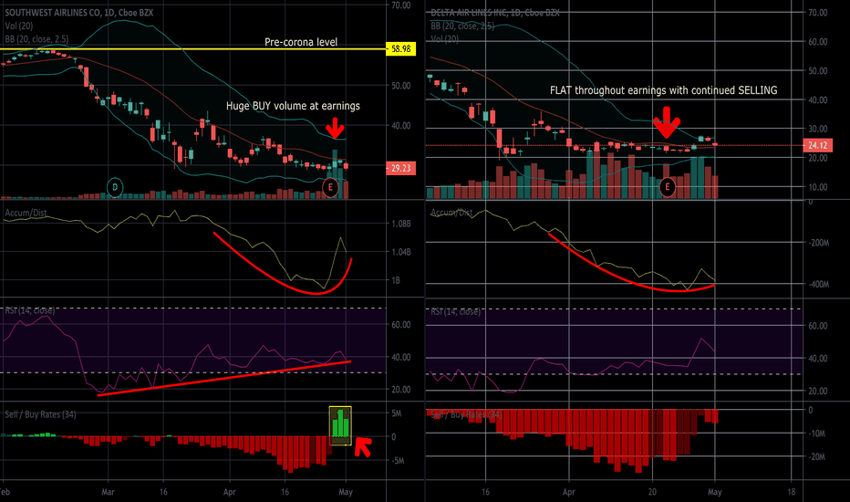
Task: Click the -10M scale value on Delta
Action: 816,434
